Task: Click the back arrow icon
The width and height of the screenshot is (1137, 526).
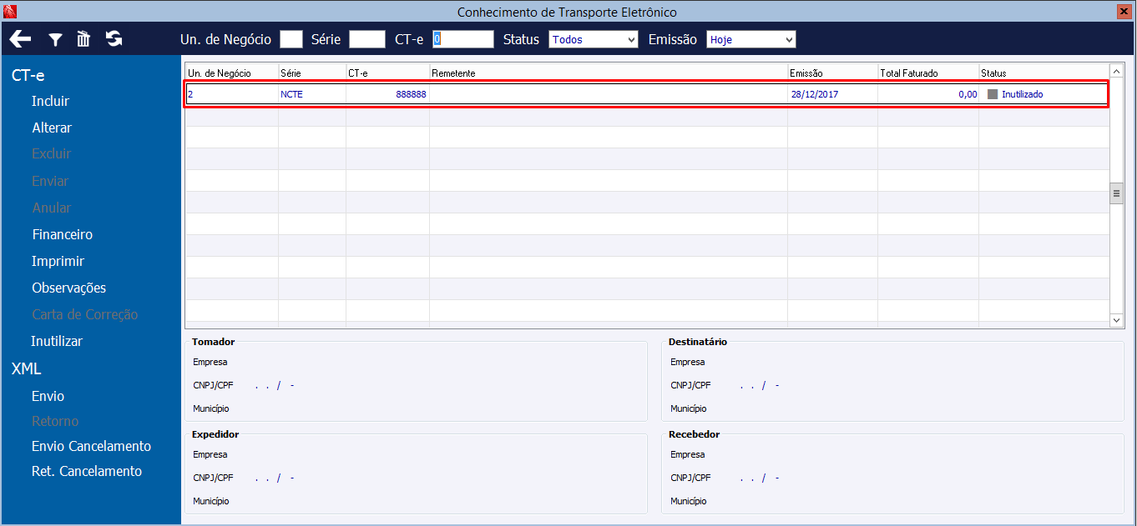Action: click(20, 39)
